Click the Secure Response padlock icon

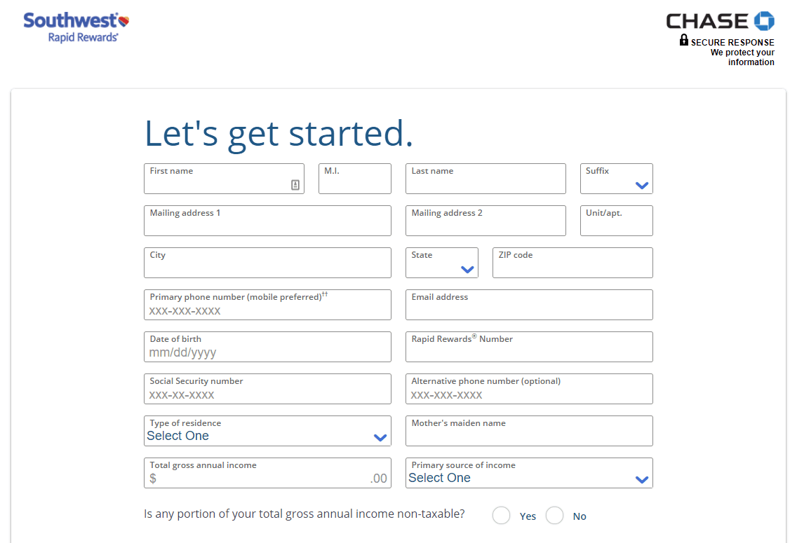[x=683, y=40]
